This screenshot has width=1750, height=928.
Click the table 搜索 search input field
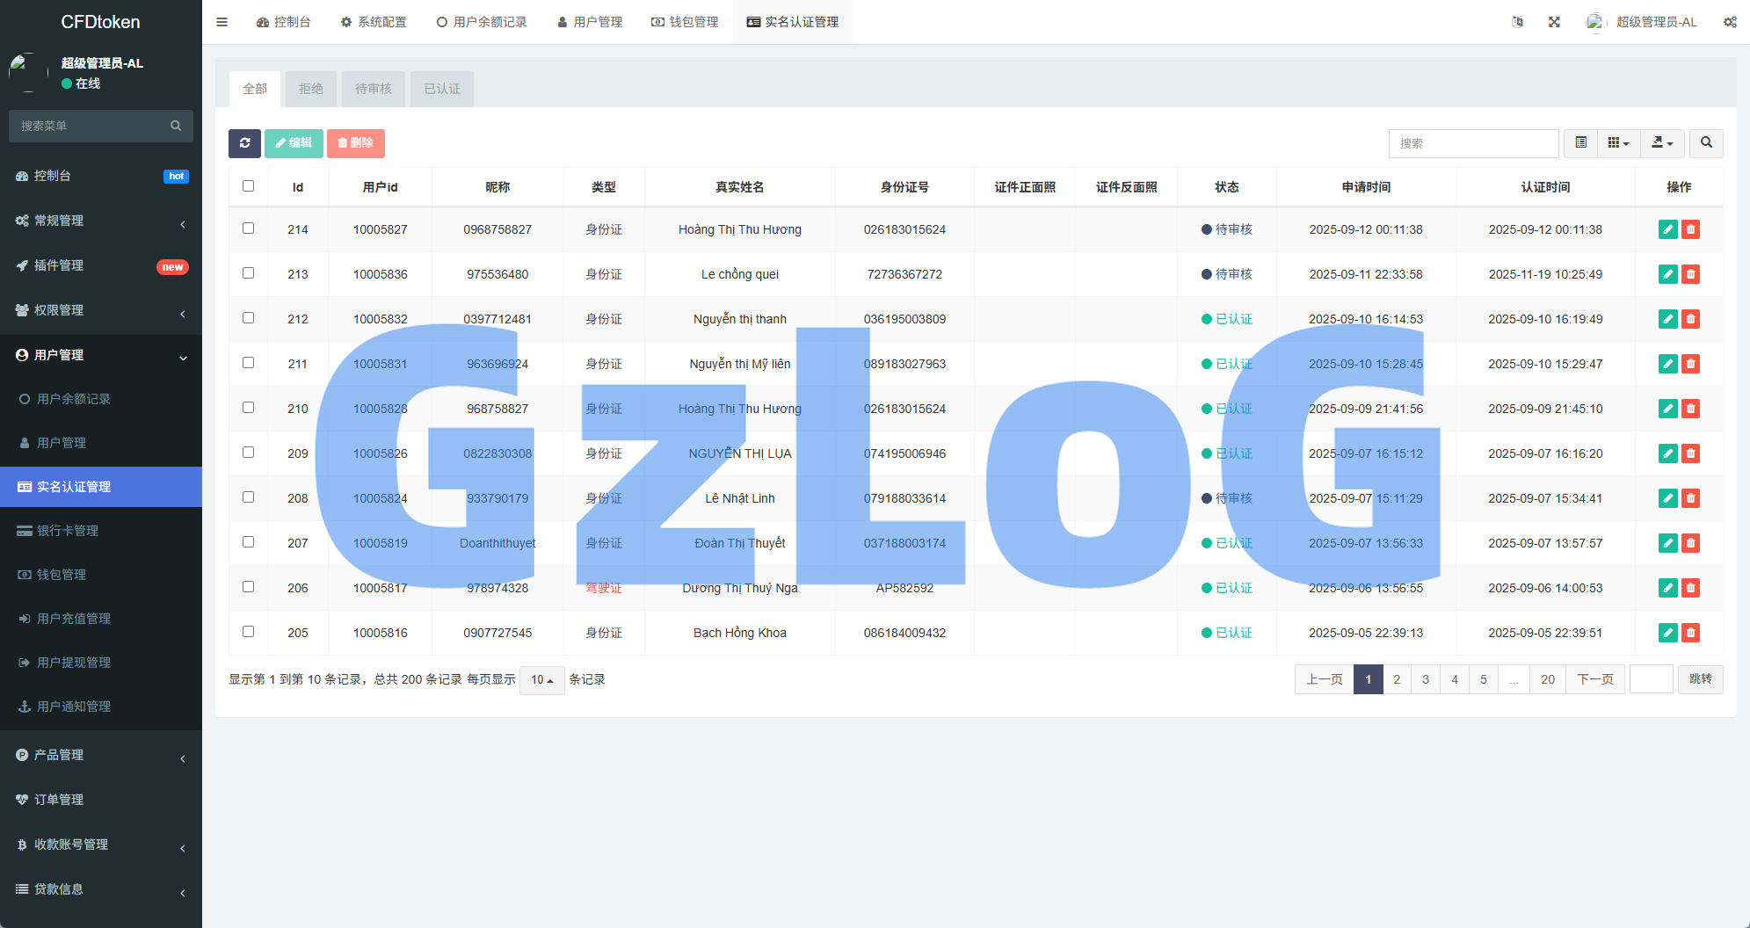coord(1473,143)
